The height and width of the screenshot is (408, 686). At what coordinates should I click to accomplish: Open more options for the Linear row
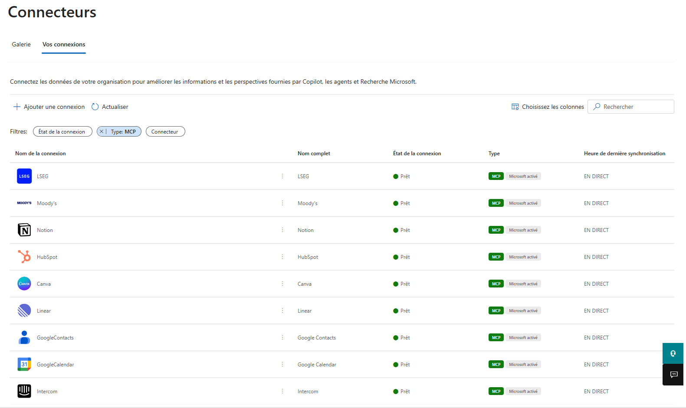coord(282,310)
